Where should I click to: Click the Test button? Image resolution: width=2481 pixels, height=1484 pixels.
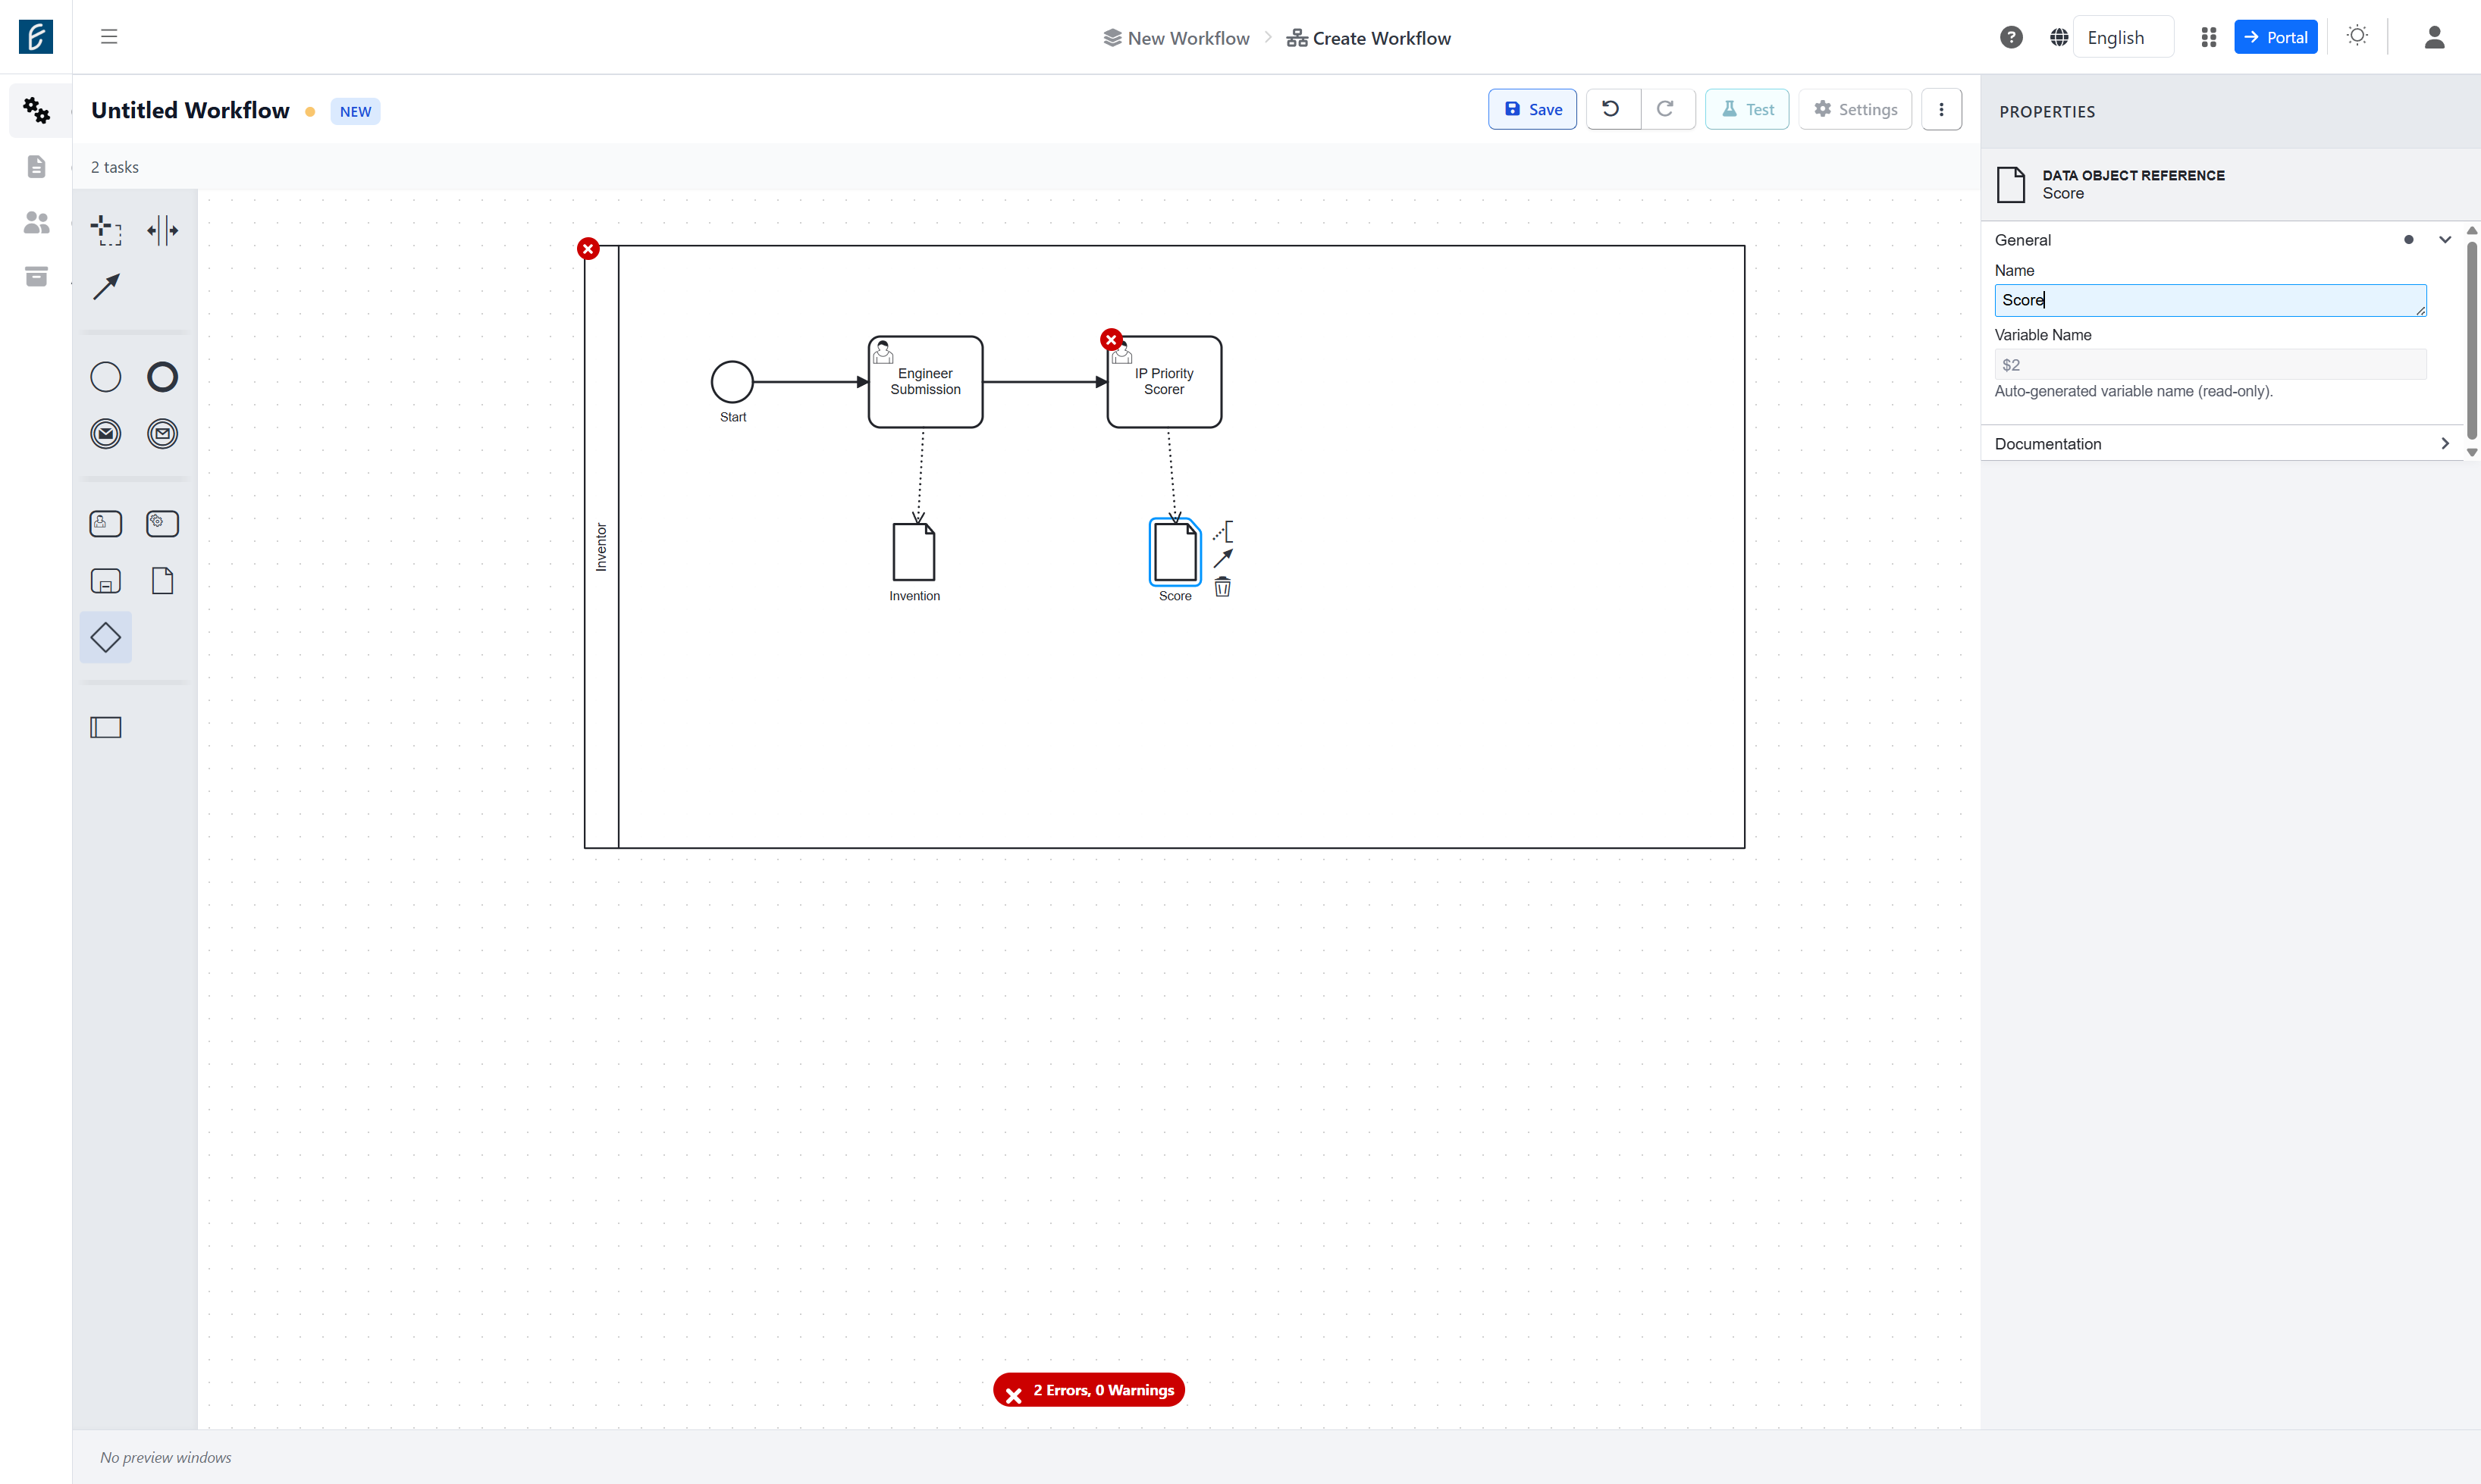click(1747, 109)
